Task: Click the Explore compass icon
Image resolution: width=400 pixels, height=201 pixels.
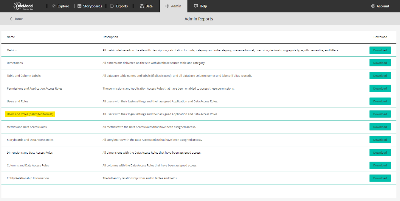Action: point(54,6)
